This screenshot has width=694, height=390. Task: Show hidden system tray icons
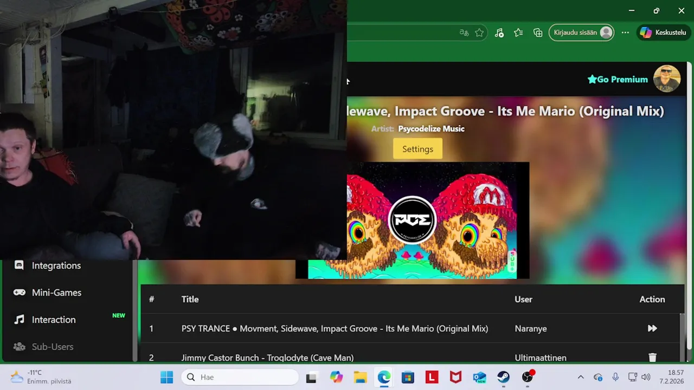pyautogui.click(x=581, y=377)
